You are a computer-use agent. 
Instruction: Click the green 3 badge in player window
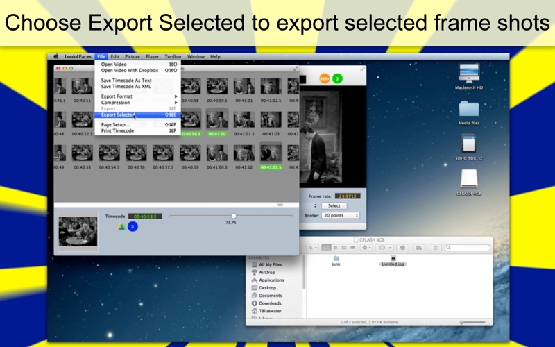coord(337,78)
